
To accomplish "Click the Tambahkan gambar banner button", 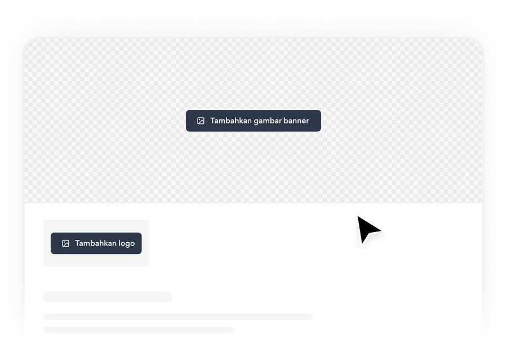I will 253,121.
